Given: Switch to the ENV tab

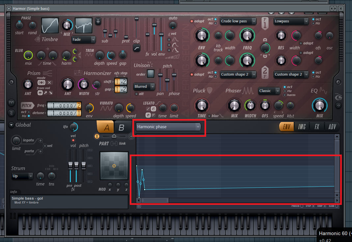Looking at the screenshot, I should [286, 127].
